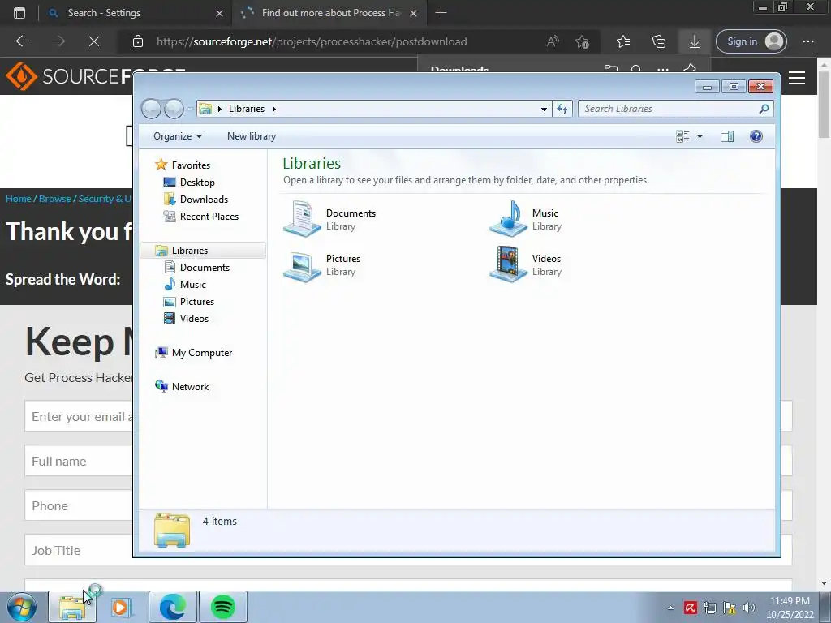Click Read aloud icon in address bar
The width and height of the screenshot is (831, 623).
click(x=553, y=41)
